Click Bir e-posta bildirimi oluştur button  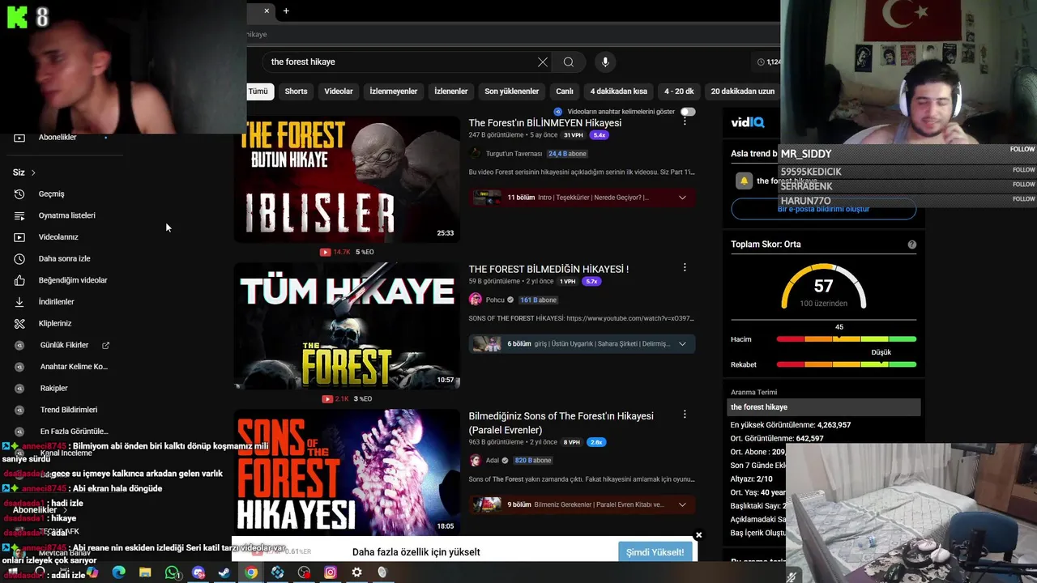(823, 209)
